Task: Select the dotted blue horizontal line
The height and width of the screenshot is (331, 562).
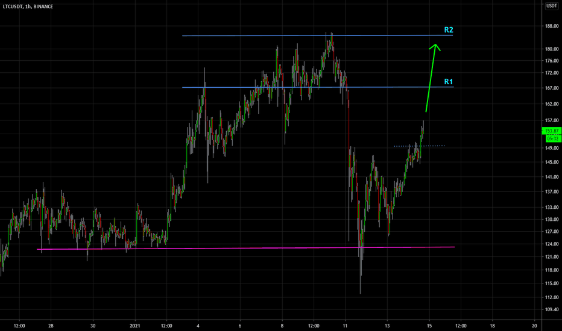Action: pyautogui.click(x=419, y=146)
